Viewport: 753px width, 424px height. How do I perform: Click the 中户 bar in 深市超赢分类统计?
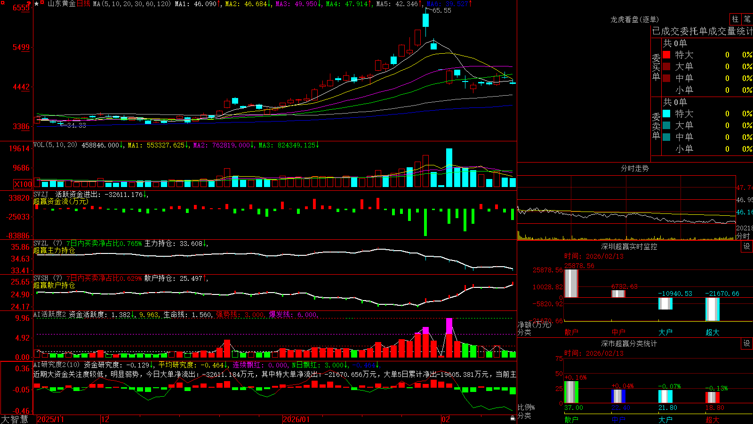pos(618,396)
